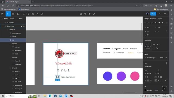
Task: Open File Explorer from taskbar
Action: point(45,96)
